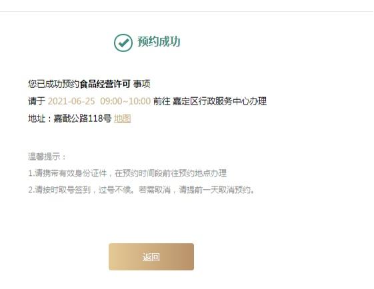The height and width of the screenshot is (289, 374).
Task: Click the 您已成功预约 text
Action: coord(54,84)
